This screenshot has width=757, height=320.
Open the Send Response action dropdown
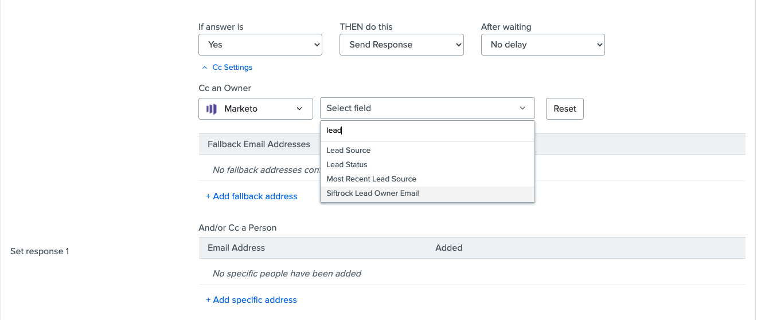tap(401, 45)
